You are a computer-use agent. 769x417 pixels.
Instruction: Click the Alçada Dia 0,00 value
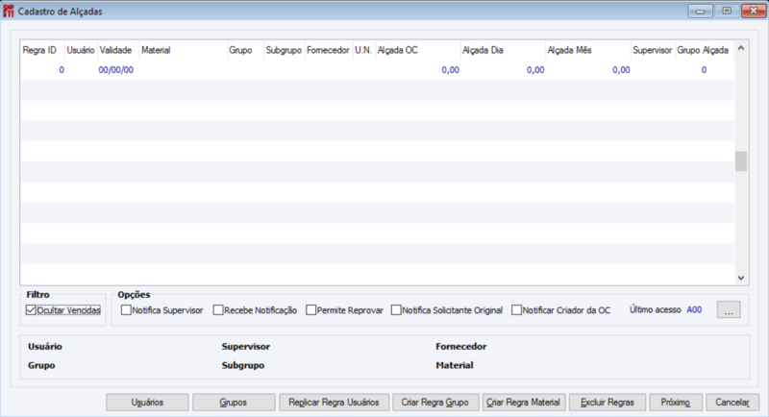point(535,70)
